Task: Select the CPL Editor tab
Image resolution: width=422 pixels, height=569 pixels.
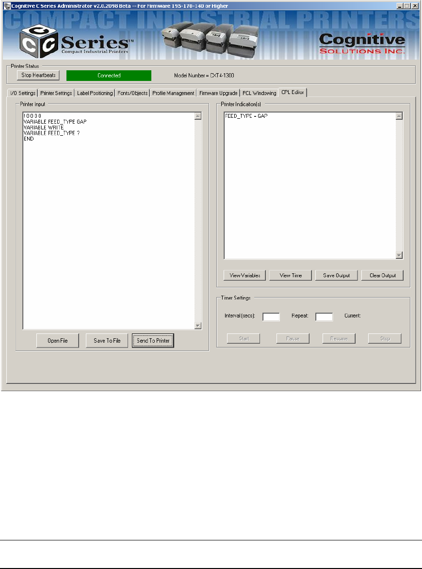Action: [292, 93]
